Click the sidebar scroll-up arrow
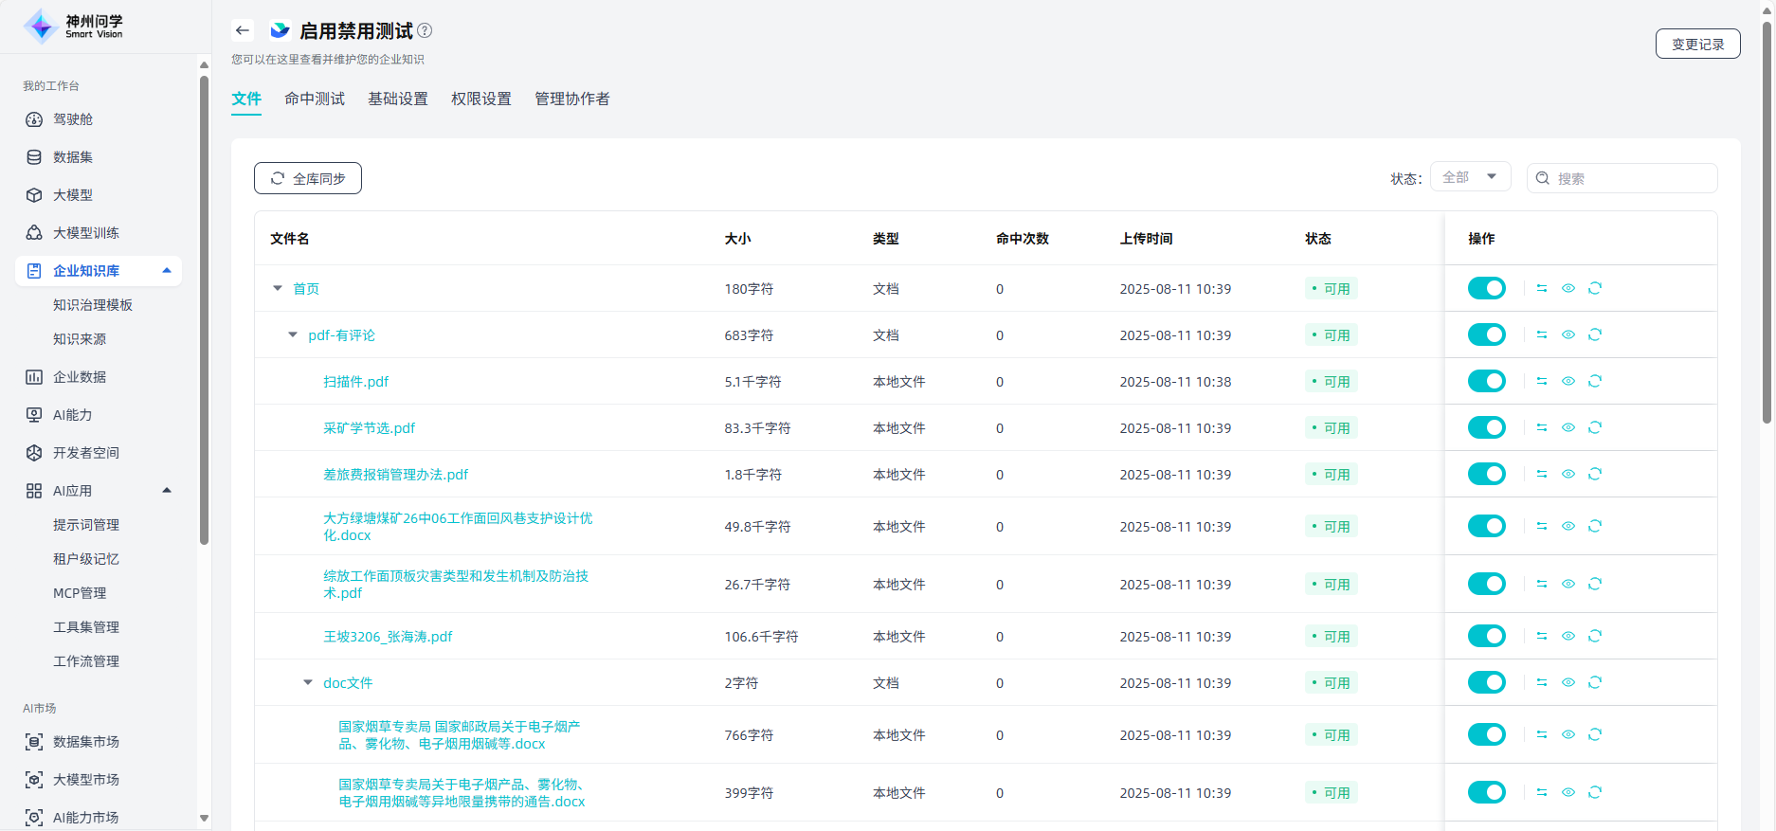Viewport: 1776px width, 831px height. [204, 64]
